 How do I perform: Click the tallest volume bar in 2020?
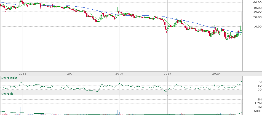click(x=241, y=107)
